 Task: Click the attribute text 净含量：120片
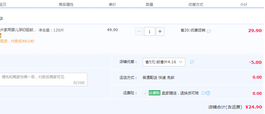click(51, 30)
